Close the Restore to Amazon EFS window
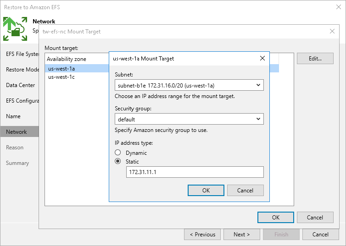Screen dimensions: 346x246 point(337,7)
